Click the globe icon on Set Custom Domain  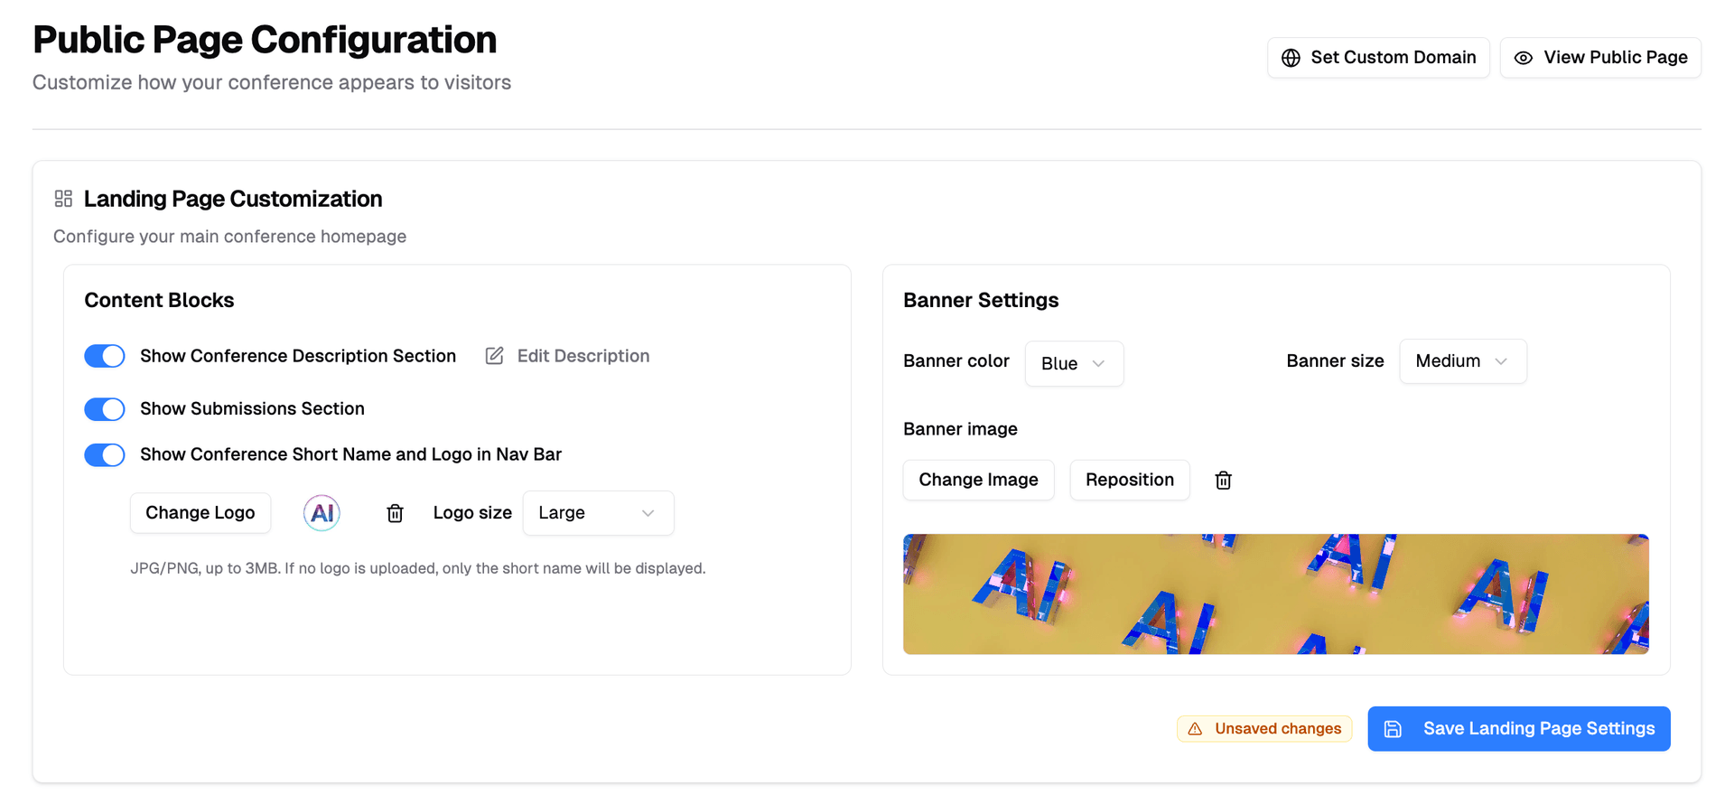[x=1291, y=57]
